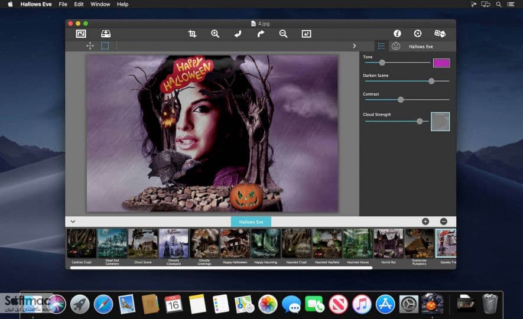The height and width of the screenshot is (319, 523).
Task: Click the pumpkin face icon beside Hallows Eve
Action: point(396,46)
